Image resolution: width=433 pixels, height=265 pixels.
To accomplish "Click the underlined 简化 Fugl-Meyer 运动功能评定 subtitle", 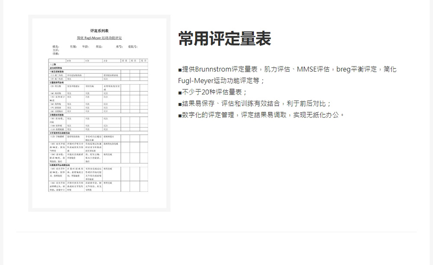I will pyautogui.click(x=100, y=38).
